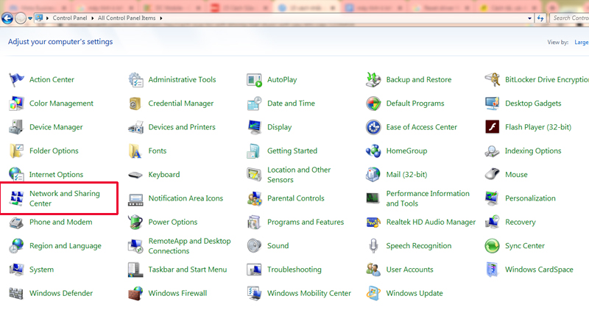Open the Folder Options icon
589x318 pixels.
pos(16,151)
